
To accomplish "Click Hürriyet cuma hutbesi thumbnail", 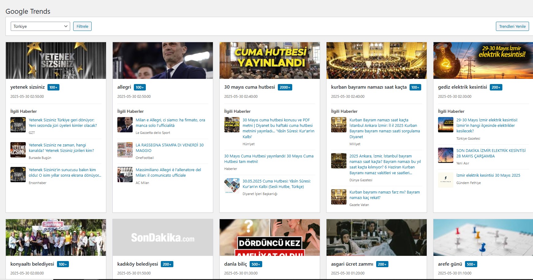I will [x=232, y=125].
